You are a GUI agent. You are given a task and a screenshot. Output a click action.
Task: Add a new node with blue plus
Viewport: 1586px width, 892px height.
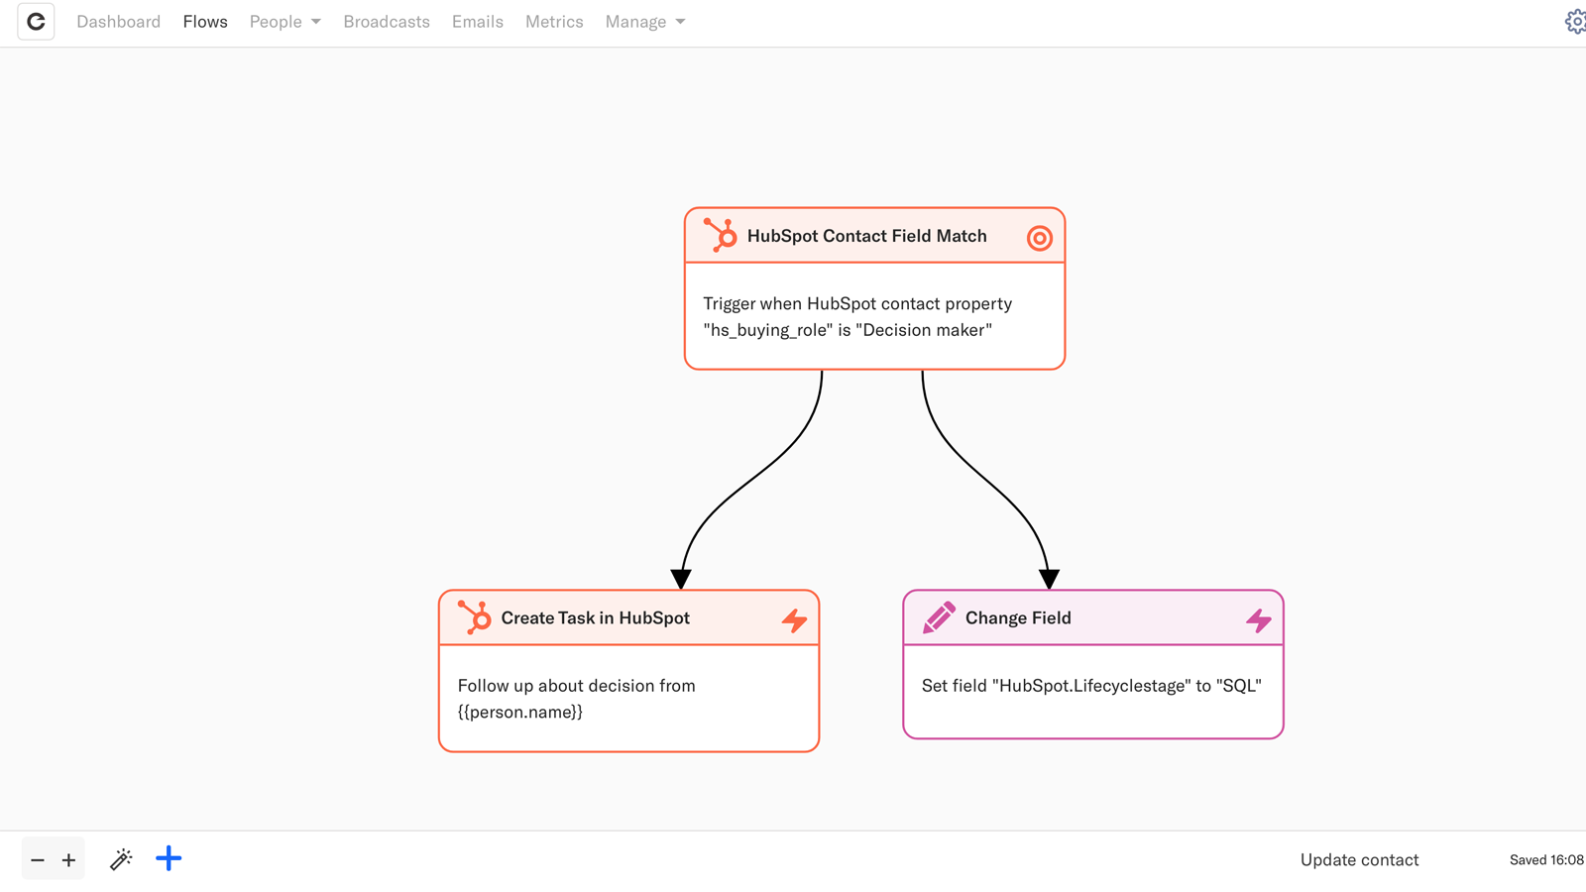pyautogui.click(x=169, y=858)
